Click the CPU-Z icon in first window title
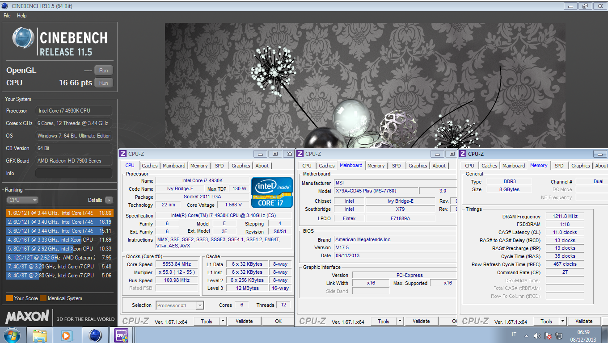This screenshot has width=608, height=343. (x=123, y=154)
